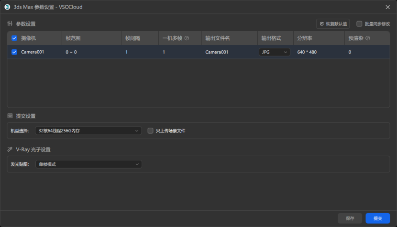Click the help icon beside 一机多帧
This screenshot has height=227, width=397.
click(x=187, y=38)
